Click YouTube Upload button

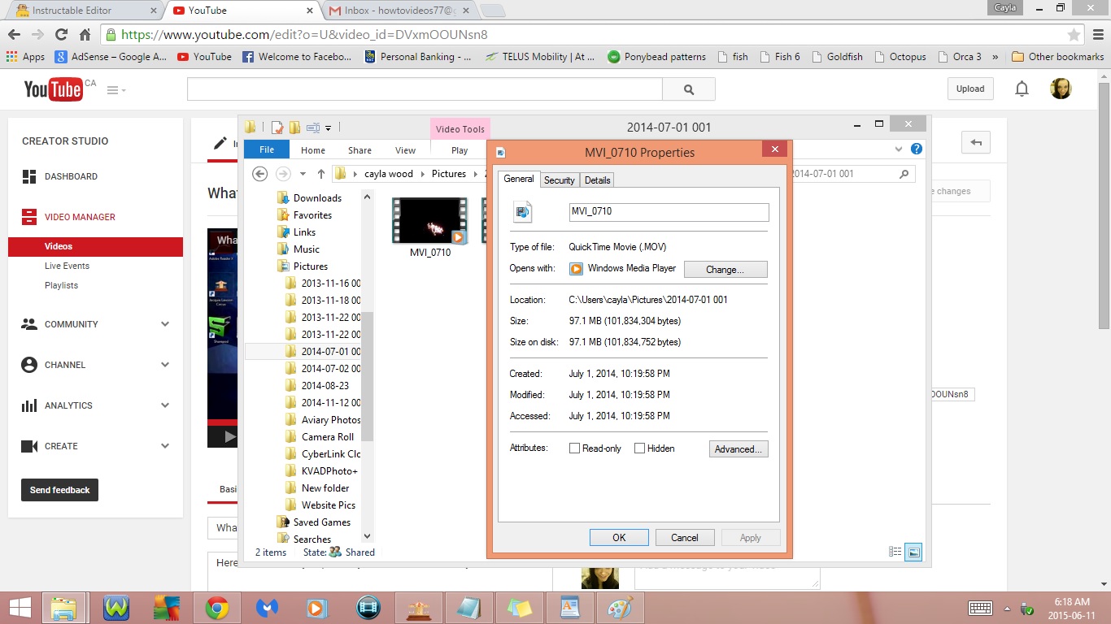tap(969, 89)
